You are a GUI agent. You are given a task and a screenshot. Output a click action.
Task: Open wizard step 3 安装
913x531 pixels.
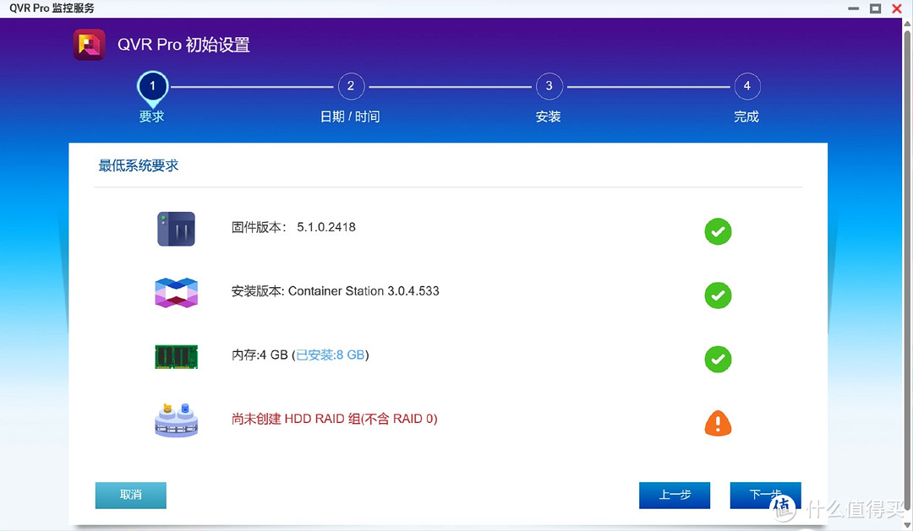pyautogui.click(x=549, y=85)
